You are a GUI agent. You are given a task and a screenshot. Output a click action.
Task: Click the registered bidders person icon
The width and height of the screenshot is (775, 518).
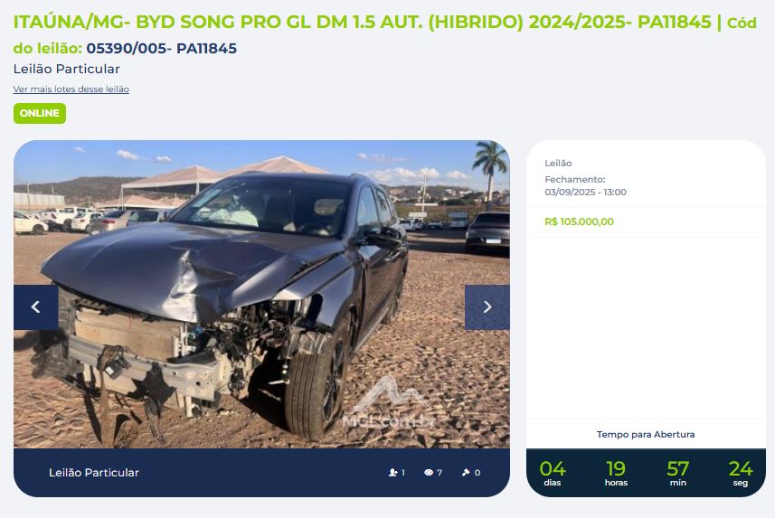coord(393,473)
